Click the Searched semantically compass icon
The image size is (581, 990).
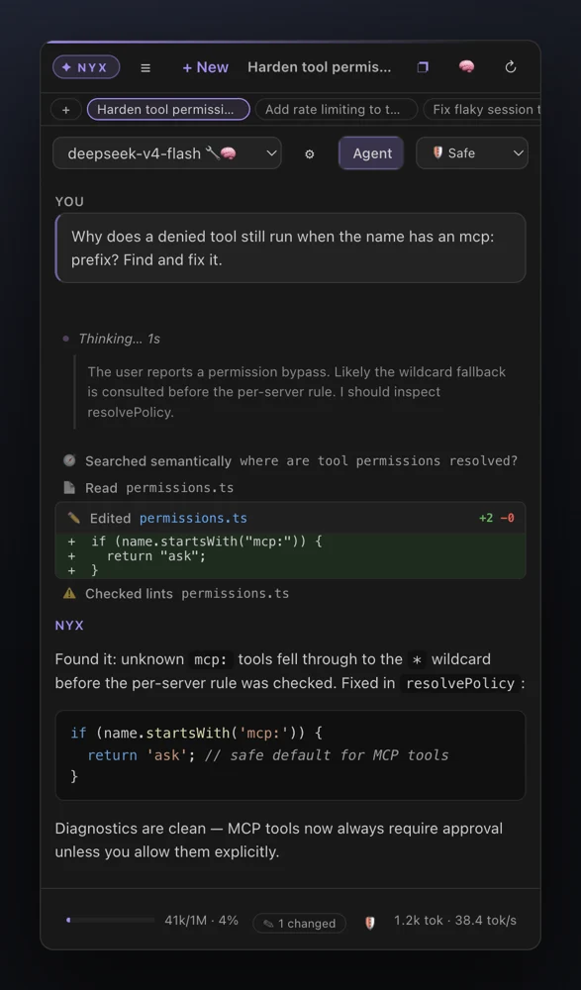(x=69, y=460)
